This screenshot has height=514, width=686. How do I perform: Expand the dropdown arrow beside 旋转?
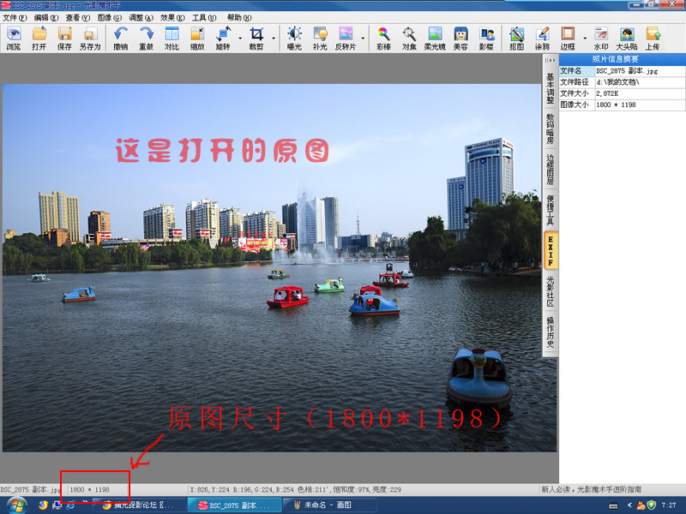click(238, 38)
